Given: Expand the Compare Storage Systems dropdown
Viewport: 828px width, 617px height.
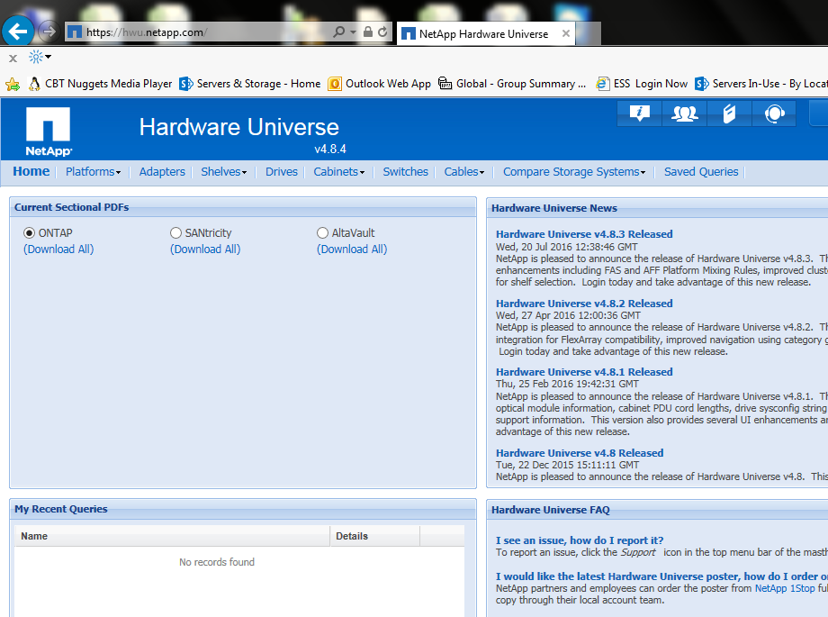Looking at the screenshot, I should [x=574, y=172].
